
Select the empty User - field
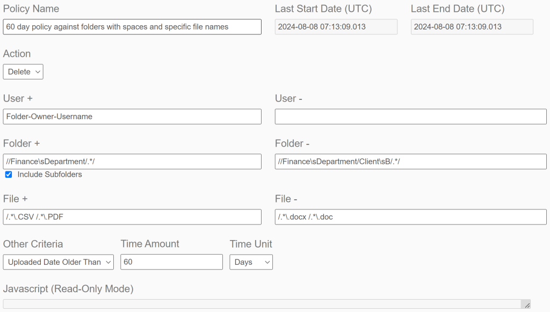click(410, 117)
